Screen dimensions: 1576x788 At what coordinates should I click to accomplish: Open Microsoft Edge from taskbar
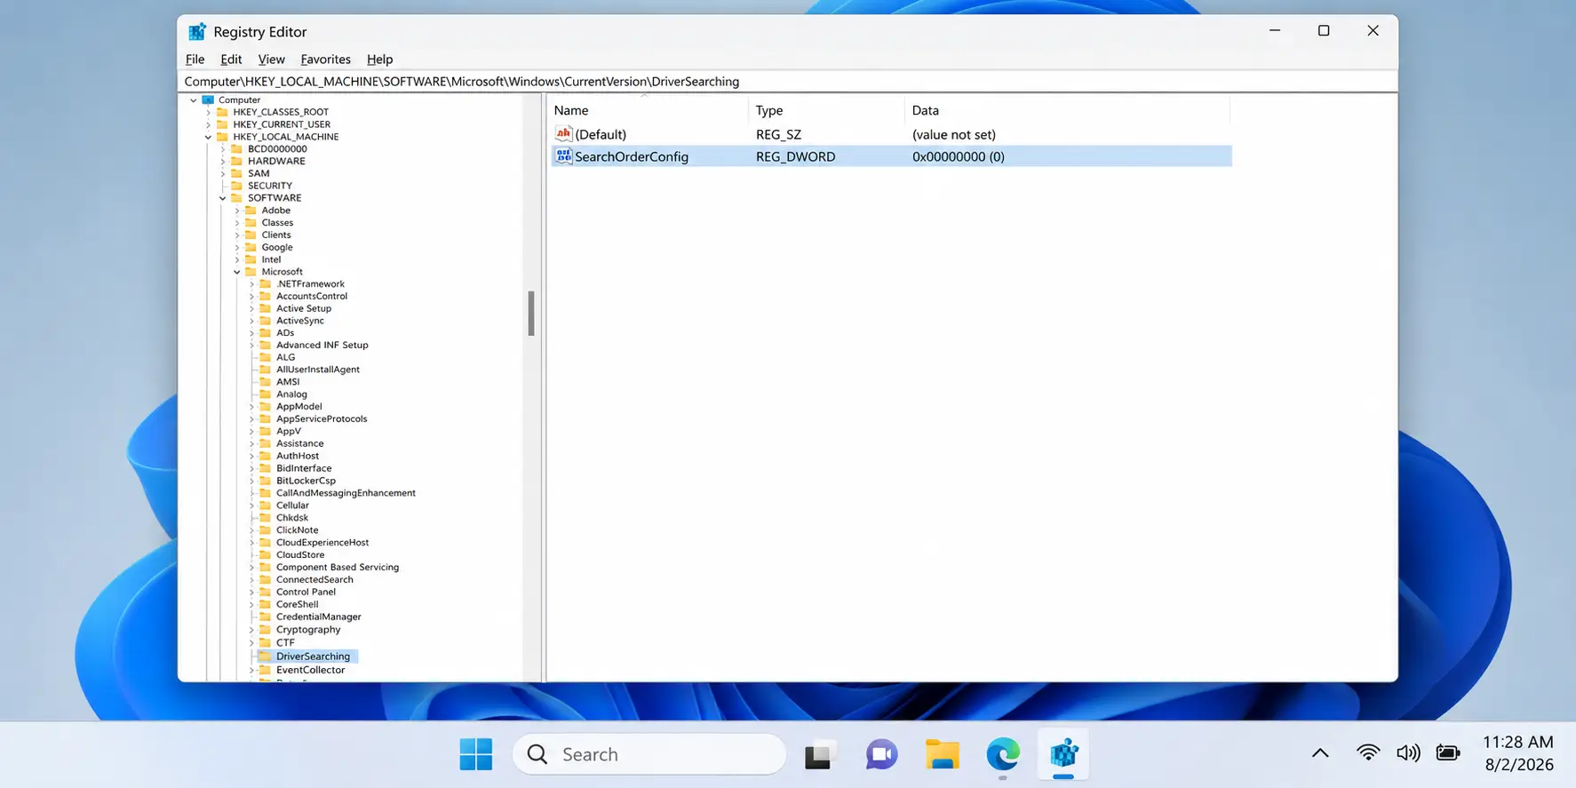[x=1003, y=754]
